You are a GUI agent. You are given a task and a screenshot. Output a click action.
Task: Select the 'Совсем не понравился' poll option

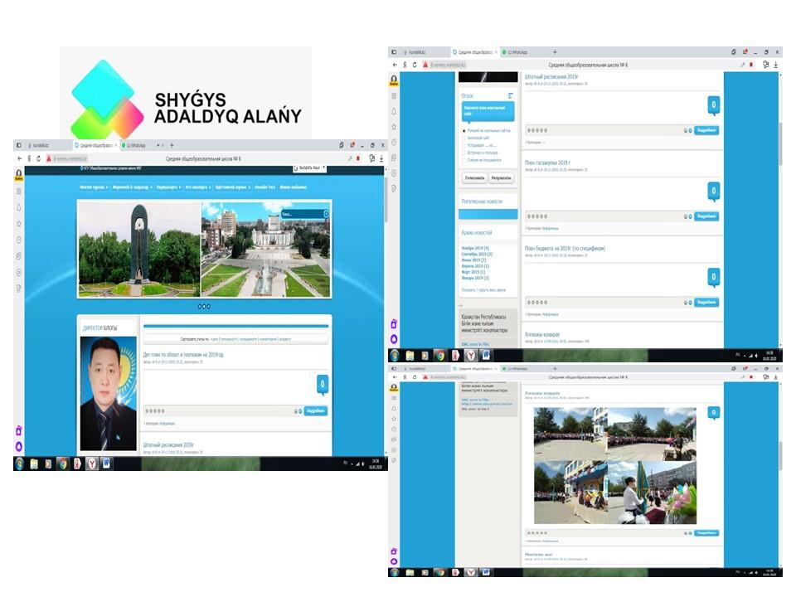click(x=464, y=160)
